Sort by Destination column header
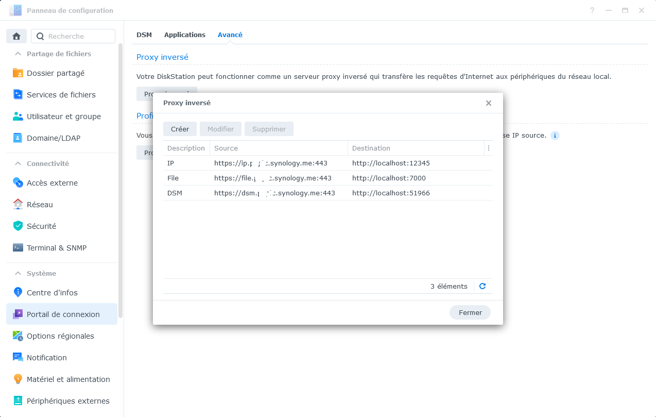Viewport: 656px width, 417px height. coord(416,148)
